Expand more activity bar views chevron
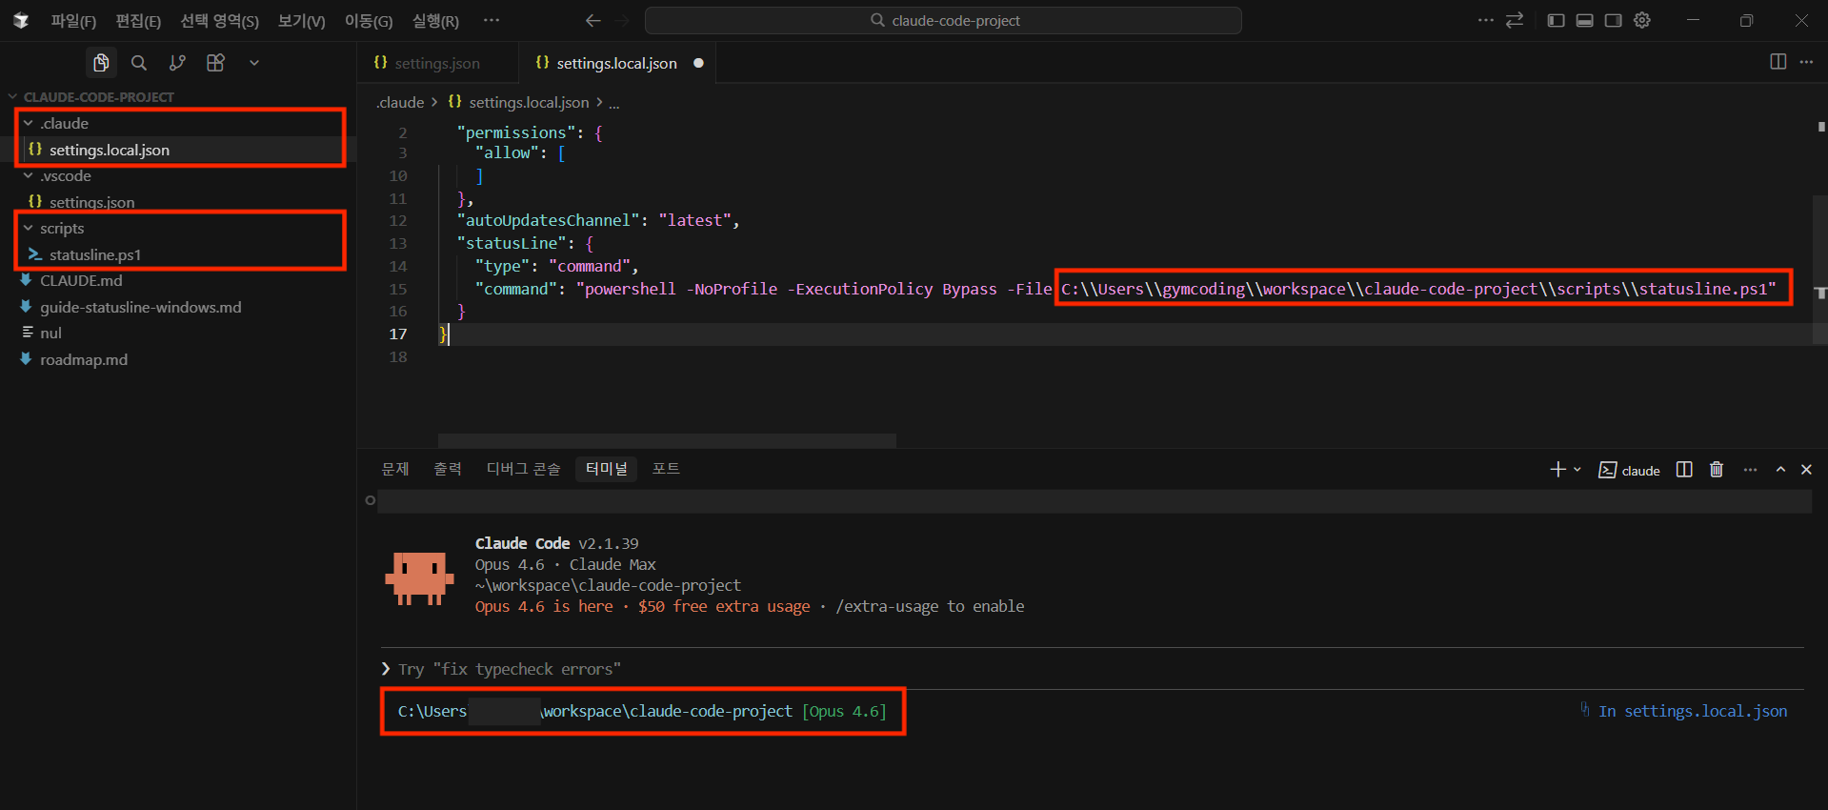The width and height of the screenshot is (1828, 810). [x=253, y=63]
